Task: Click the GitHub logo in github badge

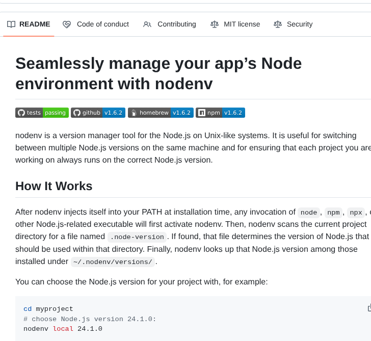Action: [x=77, y=113]
